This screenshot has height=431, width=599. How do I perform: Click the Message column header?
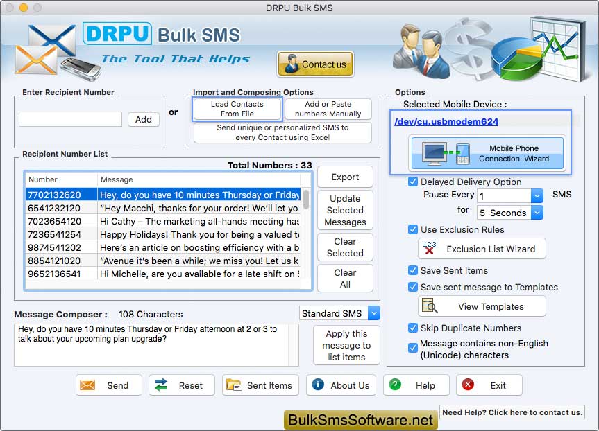[x=199, y=179]
